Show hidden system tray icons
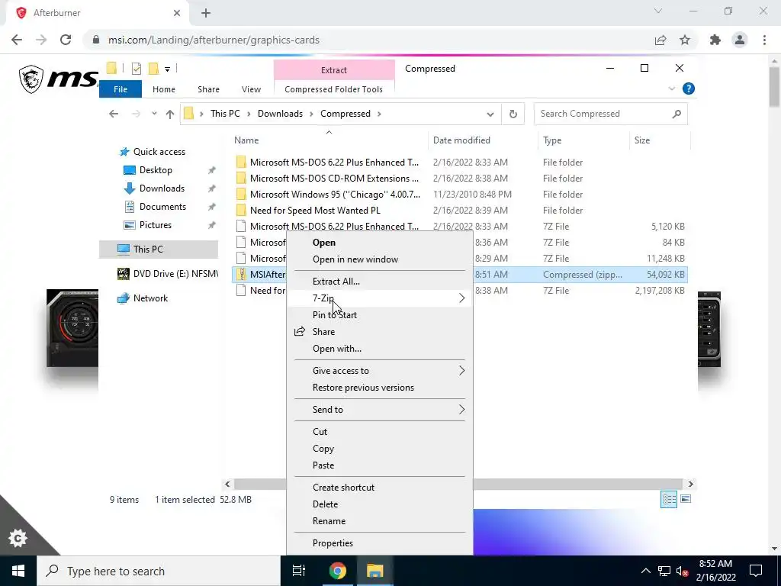The image size is (781, 586). (645, 571)
